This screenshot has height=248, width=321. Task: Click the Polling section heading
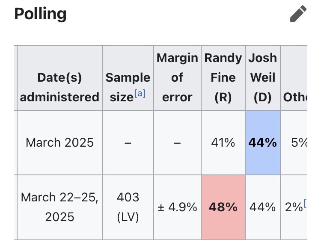pyautogui.click(x=40, y=14)
